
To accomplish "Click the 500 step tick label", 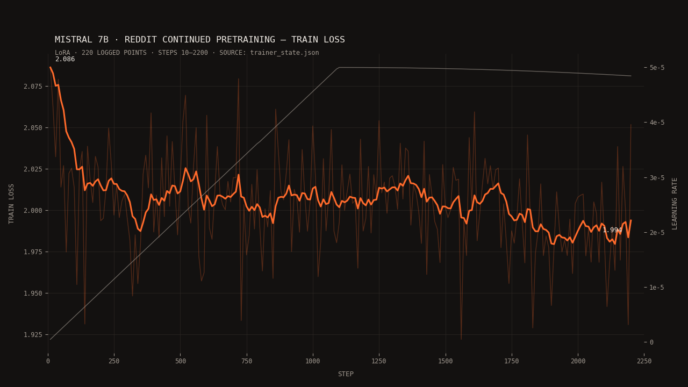I will pos(180,362).
